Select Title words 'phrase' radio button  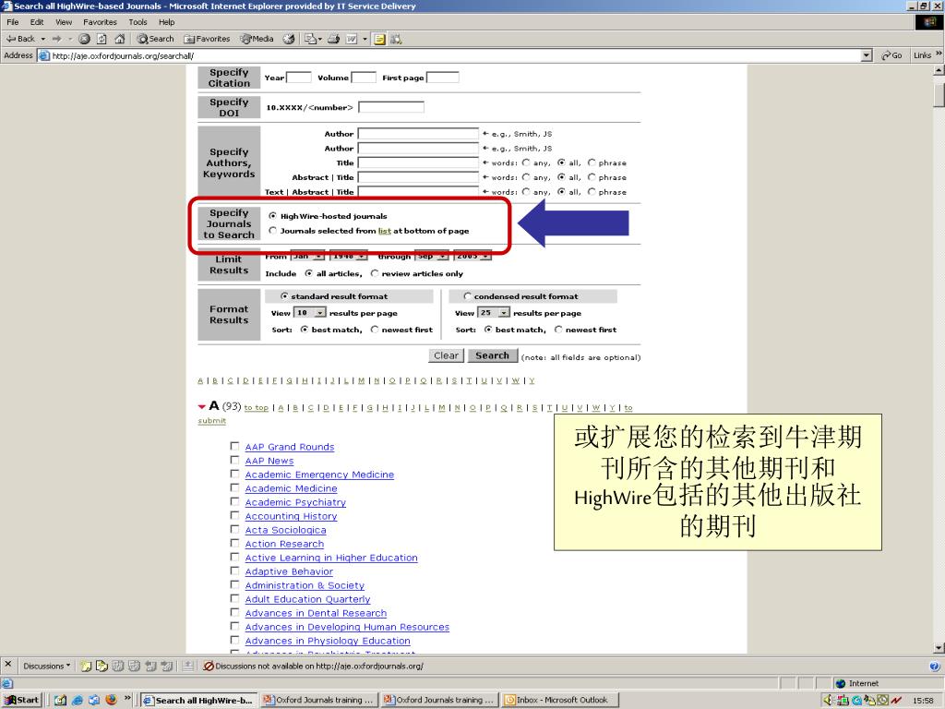click(x=592, y=162)
